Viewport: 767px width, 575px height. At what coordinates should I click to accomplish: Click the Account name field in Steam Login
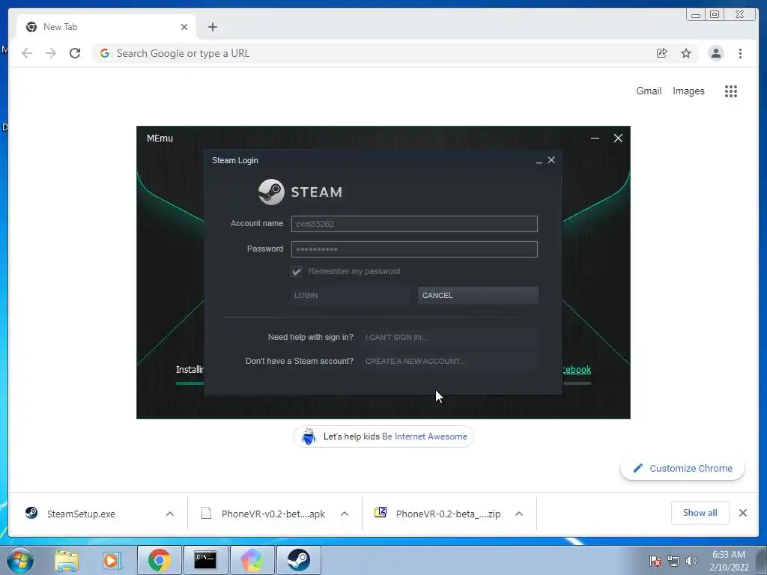point(414,224)
